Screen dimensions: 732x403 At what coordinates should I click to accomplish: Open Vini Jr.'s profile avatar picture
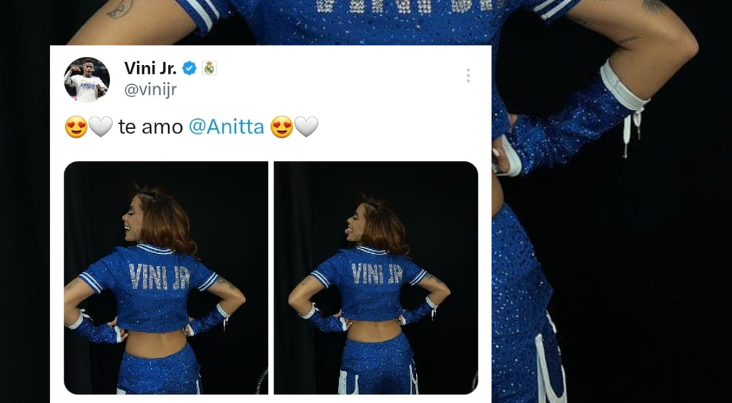point(86,79)
